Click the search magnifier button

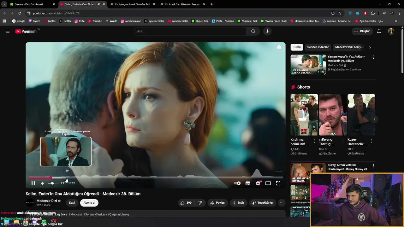click(253, 31)
